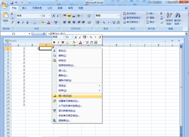This screenshot has height=137, width=189.
Task: Switch to 插入 ribbon tab
Action: click(24, 8)
